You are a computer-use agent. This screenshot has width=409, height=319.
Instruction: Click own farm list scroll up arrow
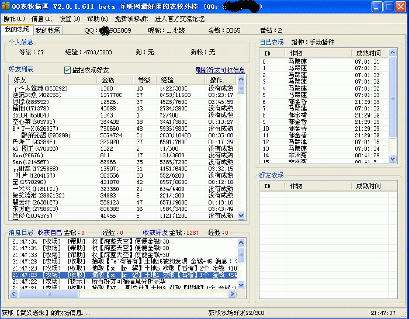click(x=393, y=53)
